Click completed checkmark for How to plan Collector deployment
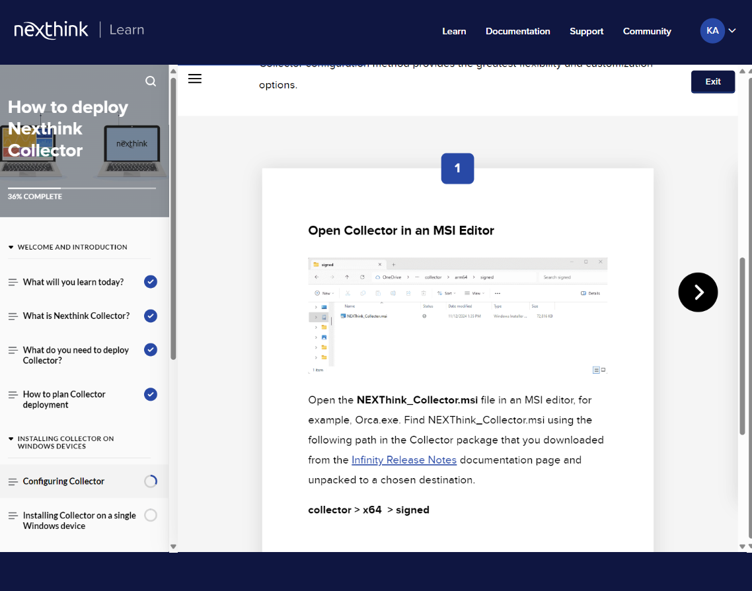The height and width of the screenshot is (591, 752). [x=151, y=394]
